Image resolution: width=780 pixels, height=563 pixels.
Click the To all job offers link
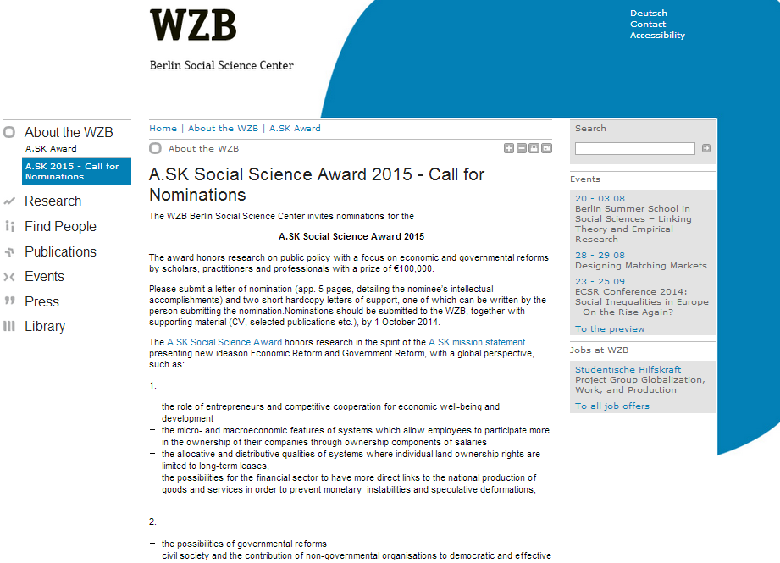tap(612, 406)
